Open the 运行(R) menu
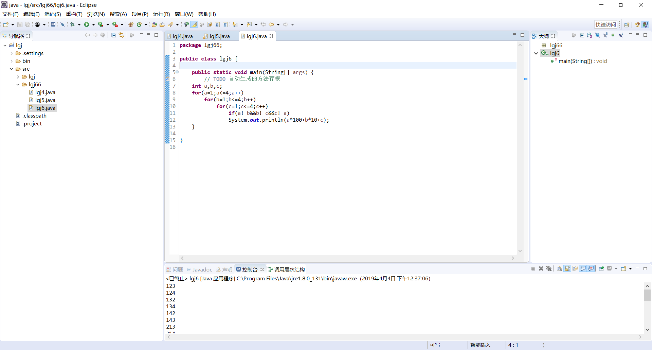The image size is (652, 350). click(x=161, y=14)
